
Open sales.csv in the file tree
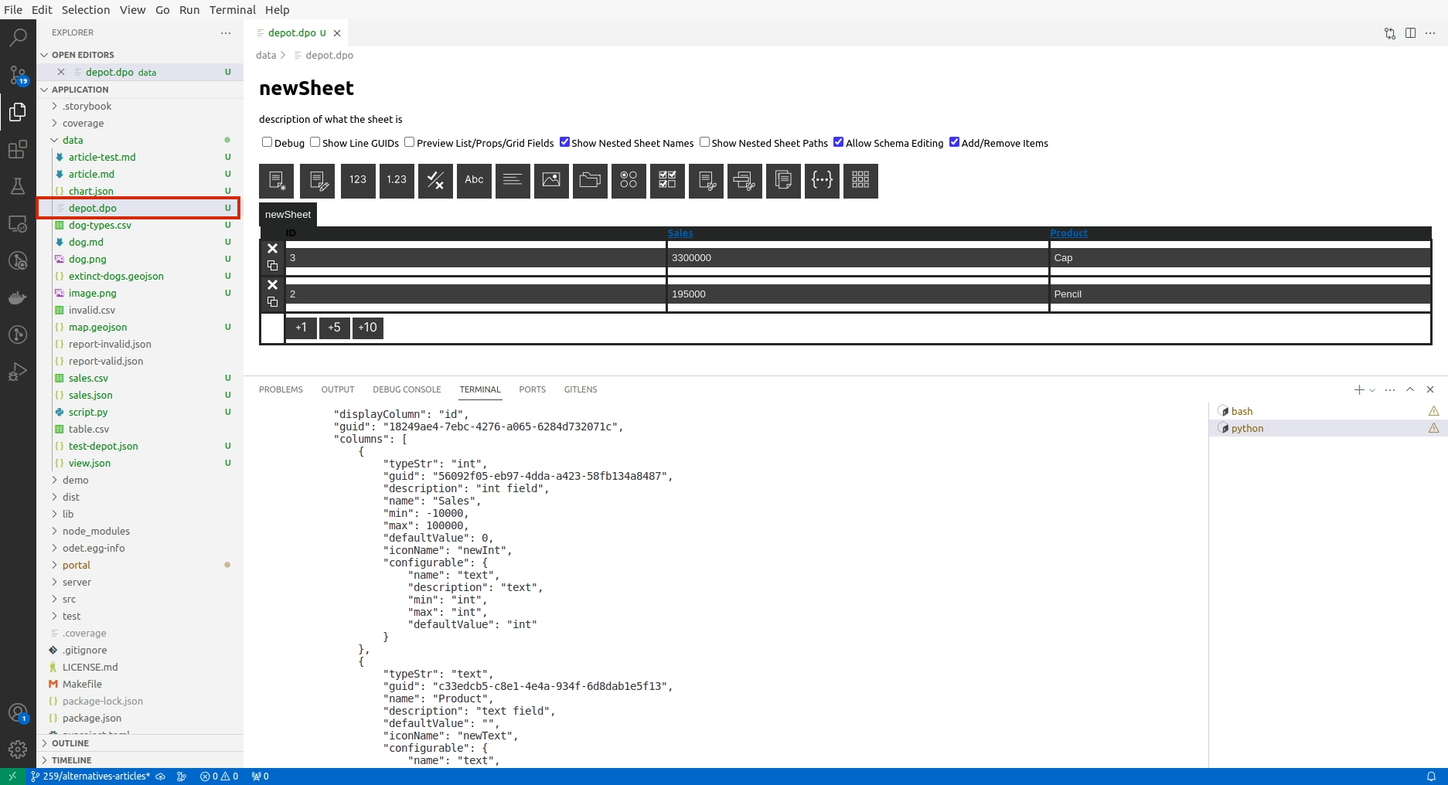[88, 378]
